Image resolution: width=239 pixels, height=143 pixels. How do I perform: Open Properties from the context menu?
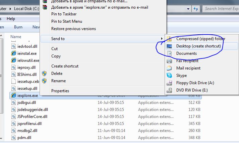(60, 91)
